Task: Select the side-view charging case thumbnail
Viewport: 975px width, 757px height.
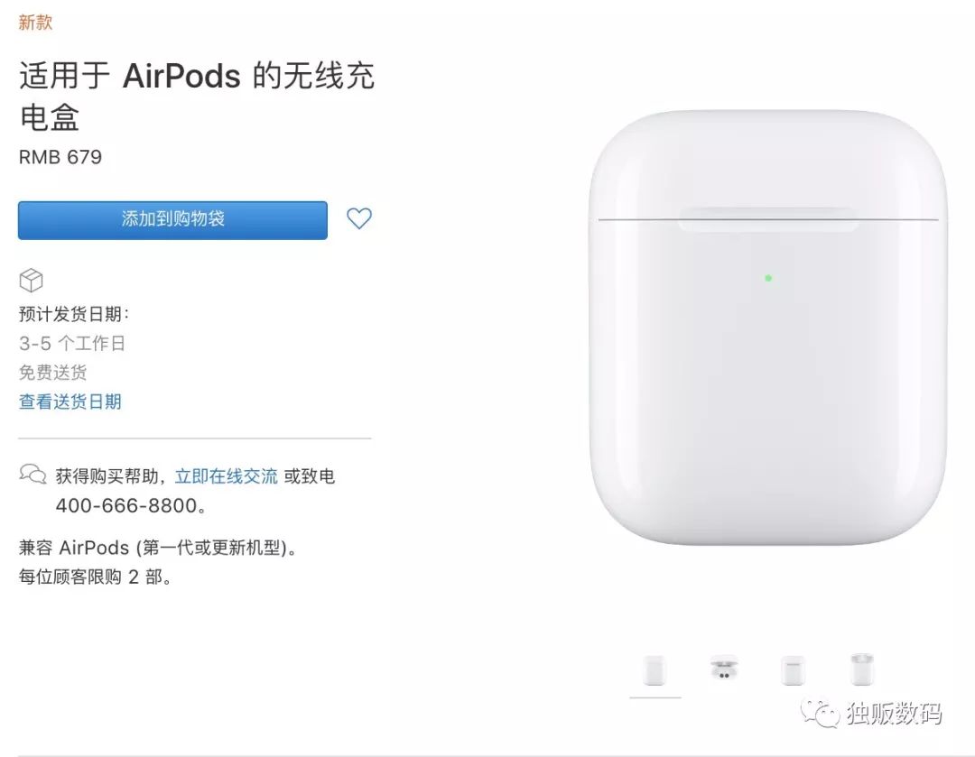Action: [793, 671]
